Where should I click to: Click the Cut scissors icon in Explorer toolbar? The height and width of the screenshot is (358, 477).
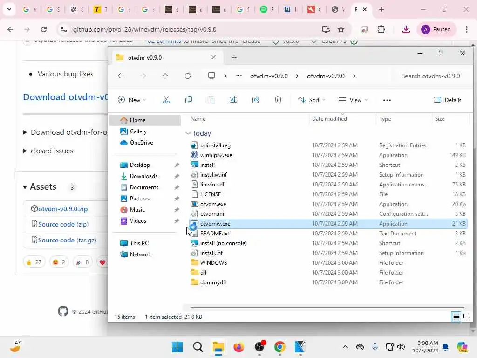tap(166, 100)
